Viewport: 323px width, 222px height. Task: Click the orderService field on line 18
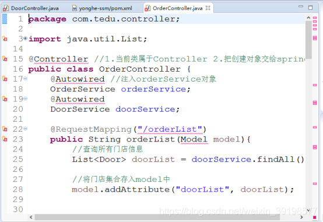pos(153,89)
